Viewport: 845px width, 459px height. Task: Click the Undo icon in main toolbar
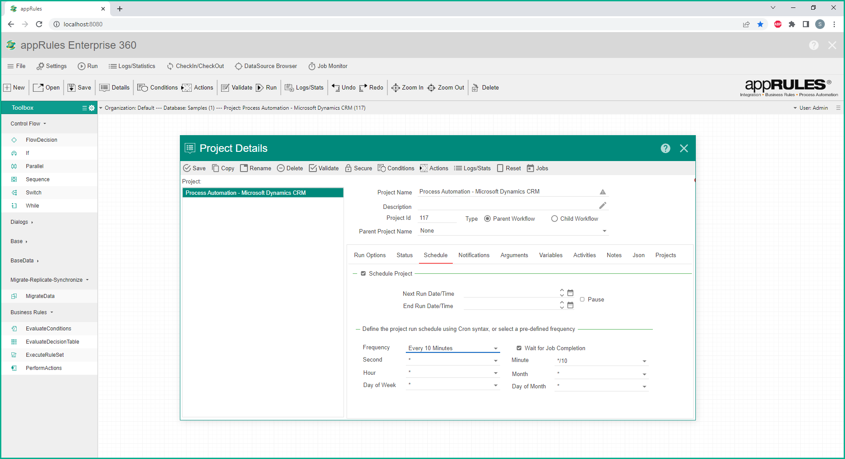coord(336,88)
